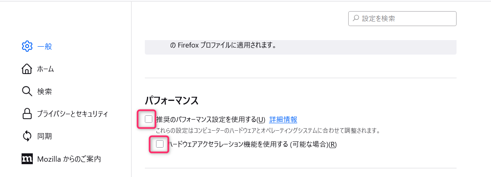Click the 推奨のパフォーマンス設定を使用する(U) label text
This screenshot has height=177, width=491.
click(210, 120)
